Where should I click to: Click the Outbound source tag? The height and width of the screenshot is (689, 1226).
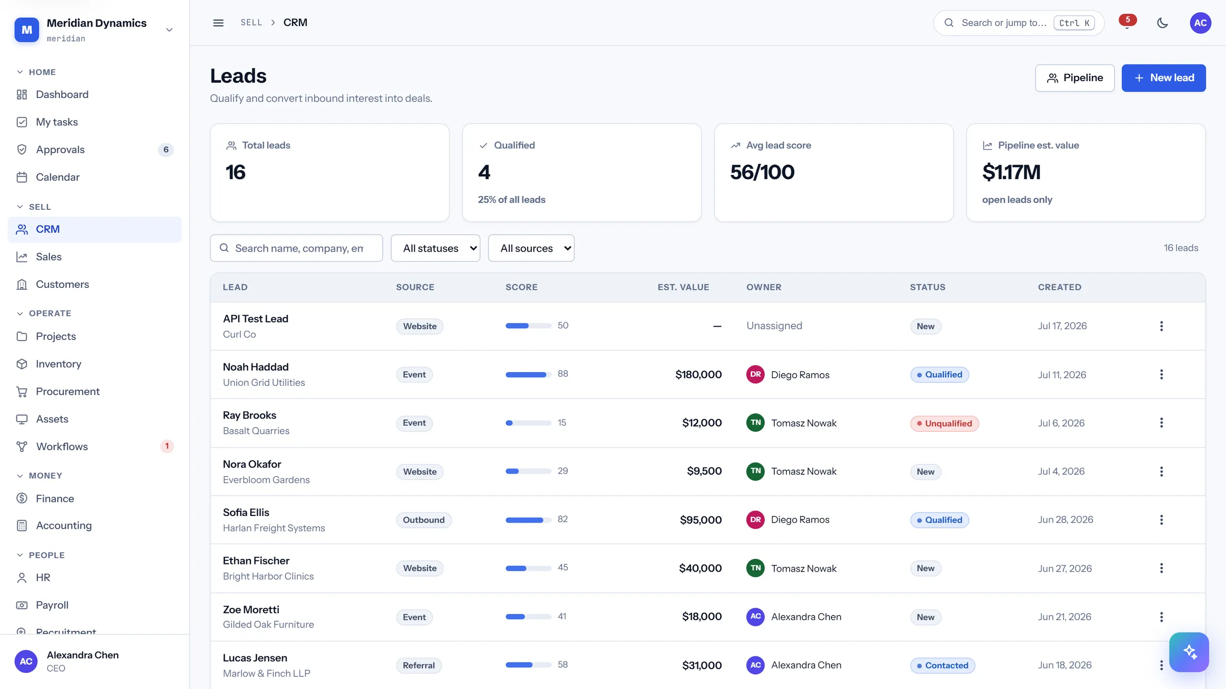pyautogui.click(x=423, y=520)
